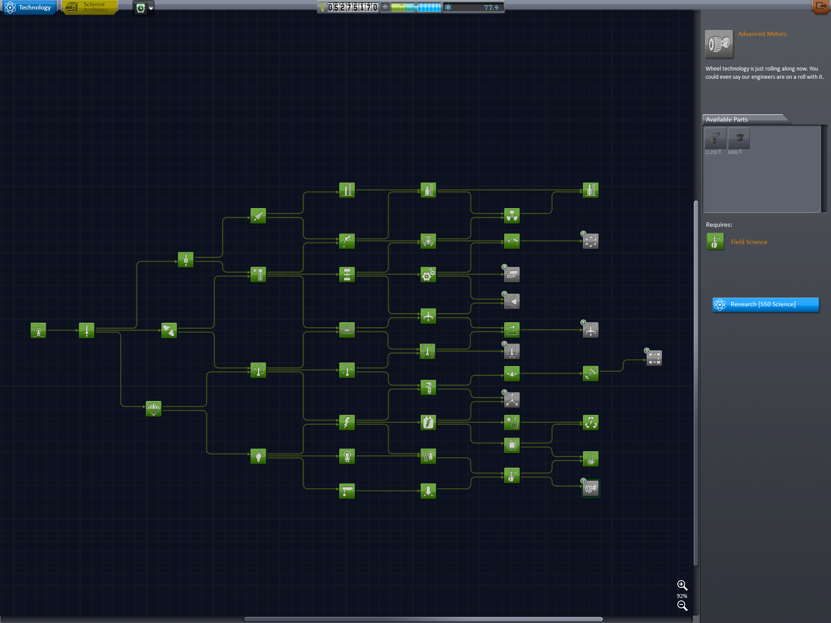The height and width of the screenshot is (623, 831).
Task: Open the Advanced Exploration ladder-and-astronaut node
Action: 428,456
